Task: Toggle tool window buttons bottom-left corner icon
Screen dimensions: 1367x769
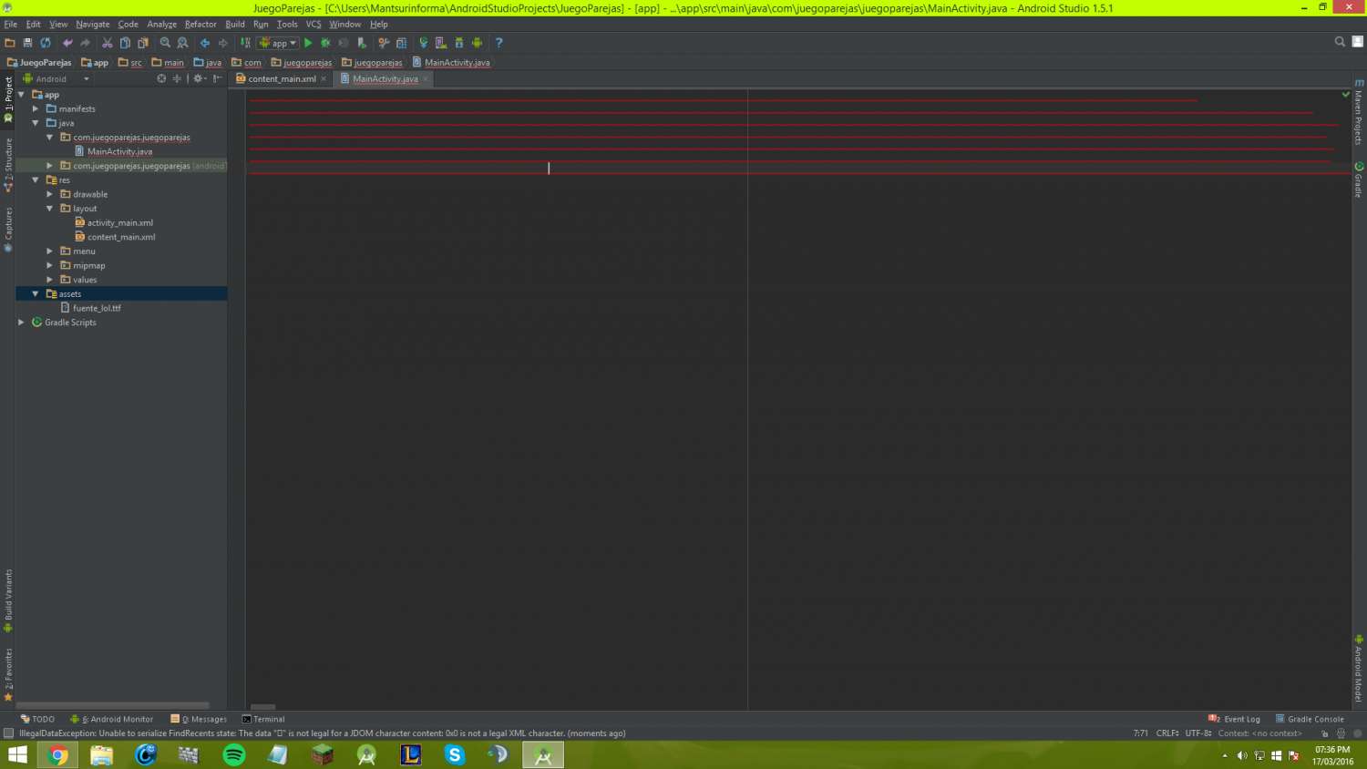Action: 8,733
